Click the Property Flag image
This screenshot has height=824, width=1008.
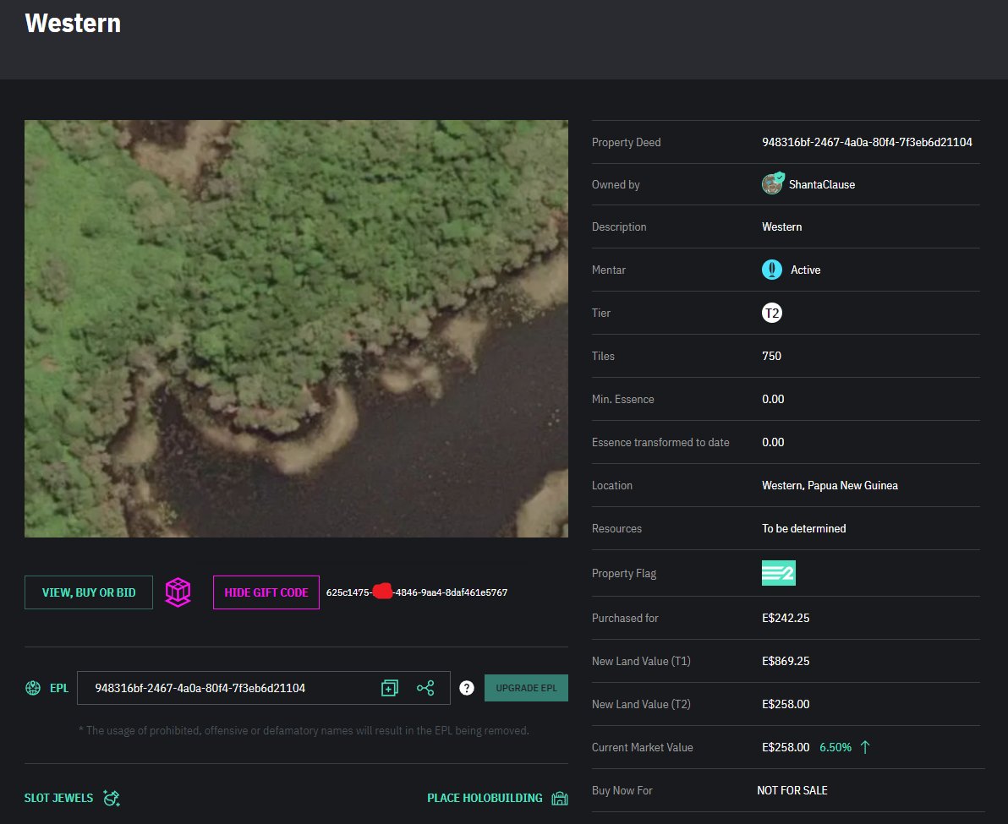pos(779,573)
